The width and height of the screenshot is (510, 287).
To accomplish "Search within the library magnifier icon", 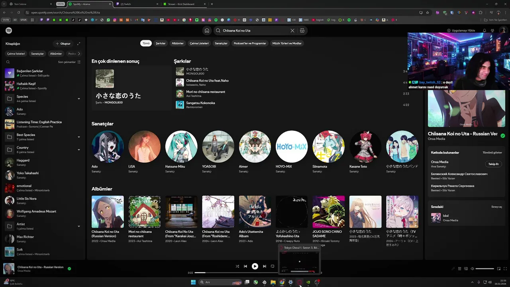I will coord(8,62).
